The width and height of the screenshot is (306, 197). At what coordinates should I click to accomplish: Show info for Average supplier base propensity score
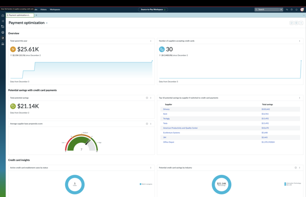(147, 124)
